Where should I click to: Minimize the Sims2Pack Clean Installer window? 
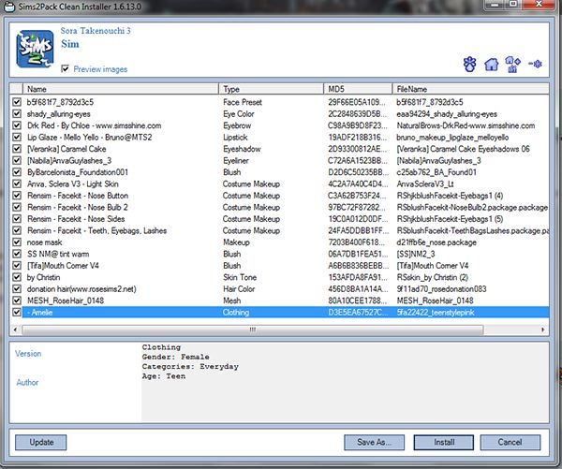tap(495, 5)
